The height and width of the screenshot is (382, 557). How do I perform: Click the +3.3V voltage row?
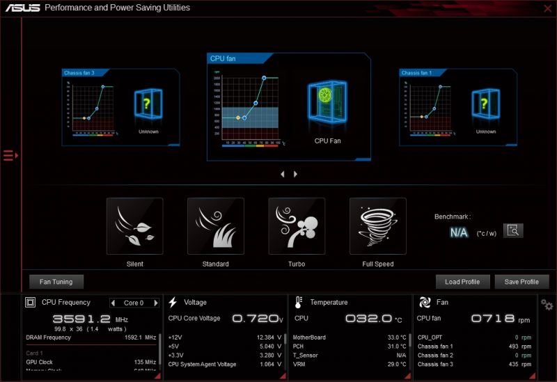pos(224,355)
